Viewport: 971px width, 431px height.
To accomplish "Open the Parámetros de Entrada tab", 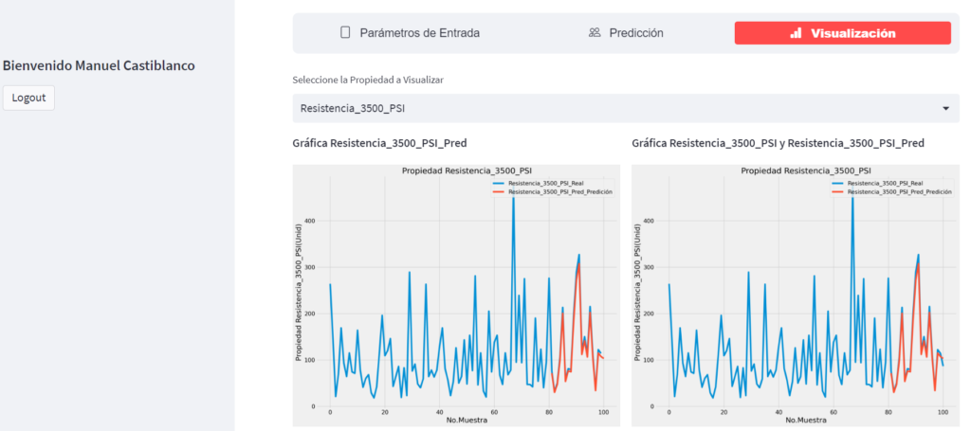I will [410, 33].
